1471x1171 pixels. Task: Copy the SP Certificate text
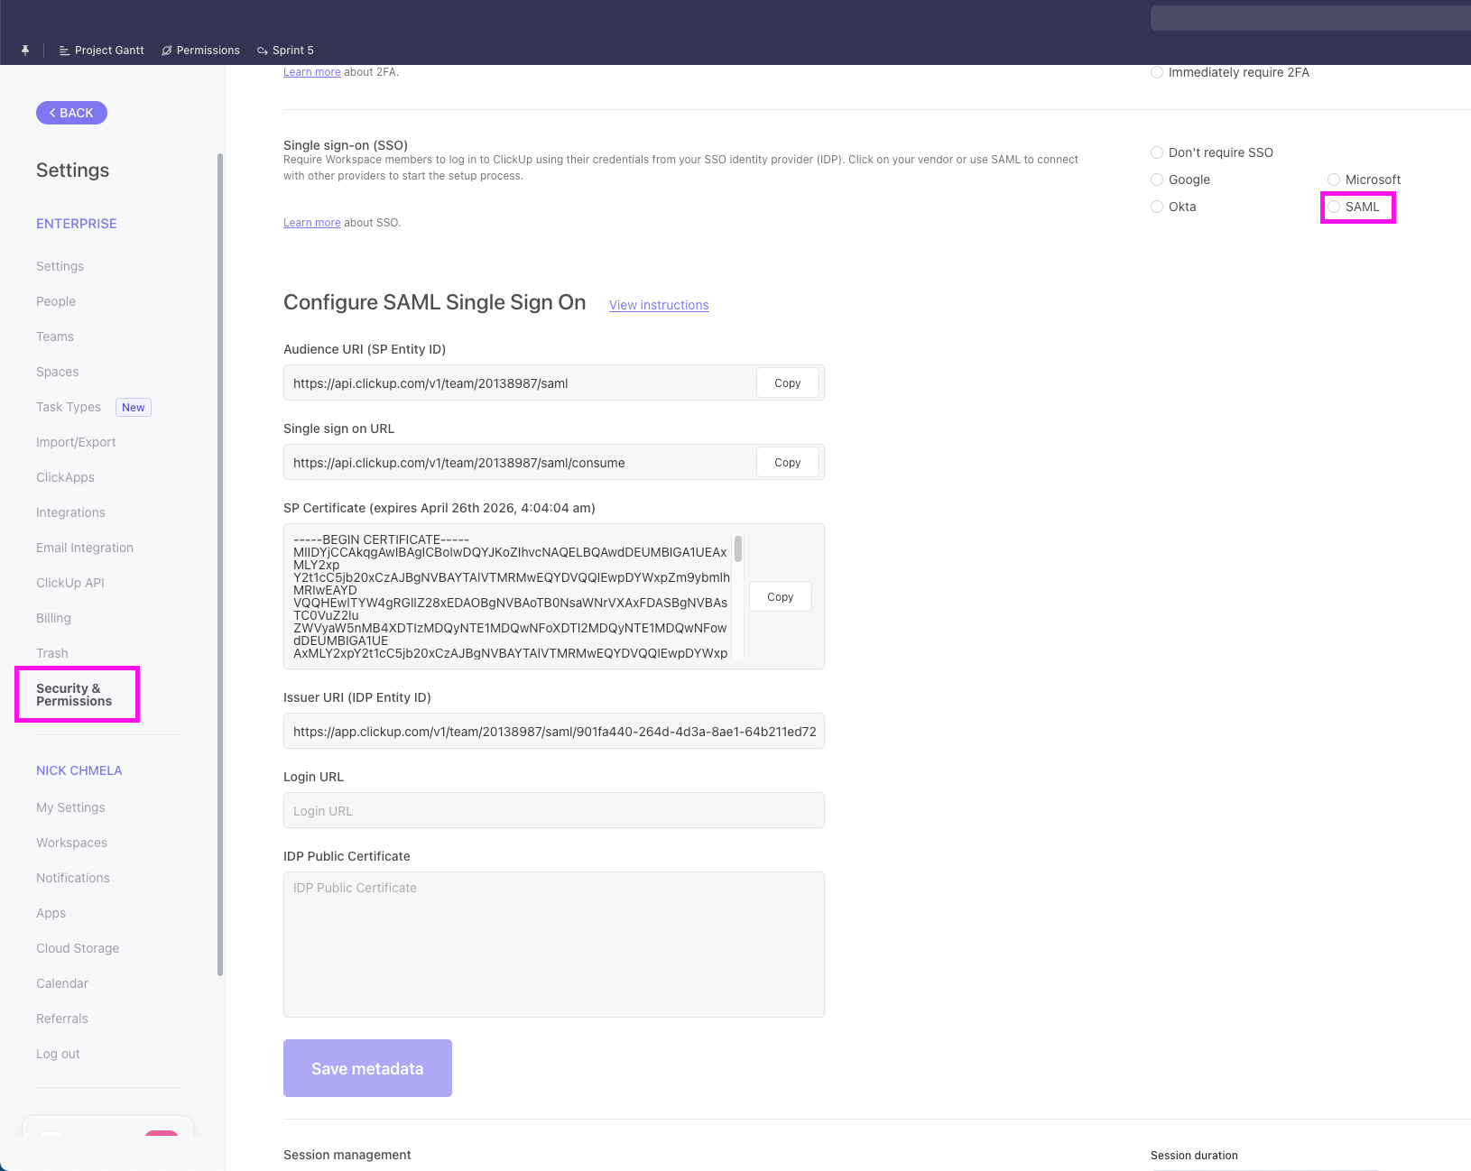point(780,597)
